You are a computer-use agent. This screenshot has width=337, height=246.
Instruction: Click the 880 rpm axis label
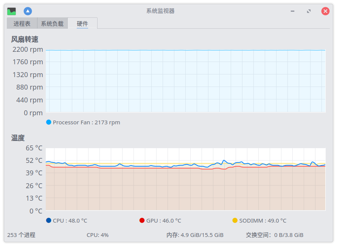tap(30, 87)
